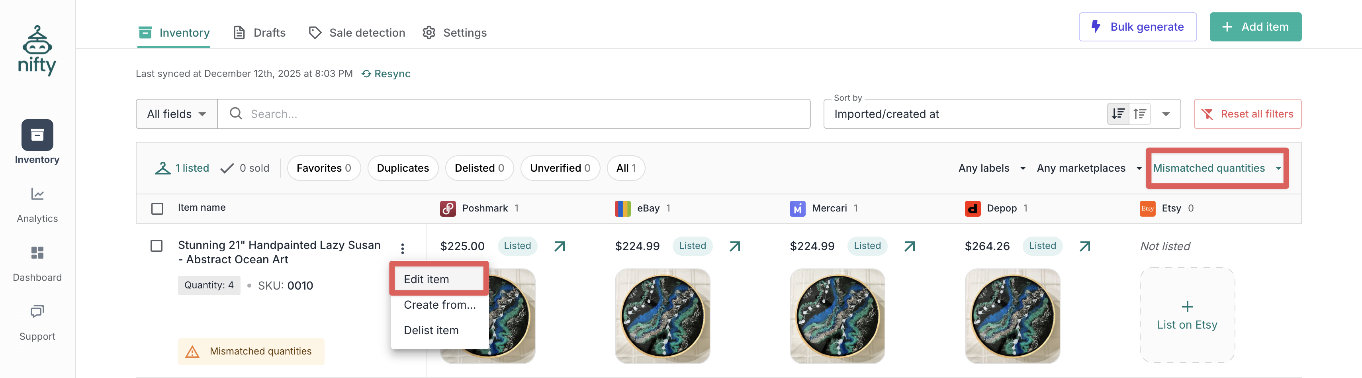This screenshot has height=378, width=1362.
Task: Click the three-dot menu for the Lazy Susan item
Action: pyautogui.click(x=402, y=249)
